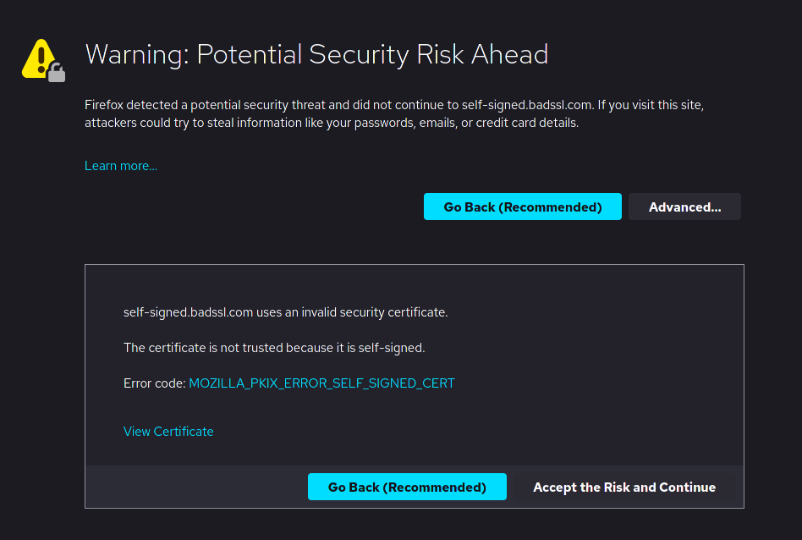Click 'self-signed.badssl.com' in the advanced panel

(188, 312)
